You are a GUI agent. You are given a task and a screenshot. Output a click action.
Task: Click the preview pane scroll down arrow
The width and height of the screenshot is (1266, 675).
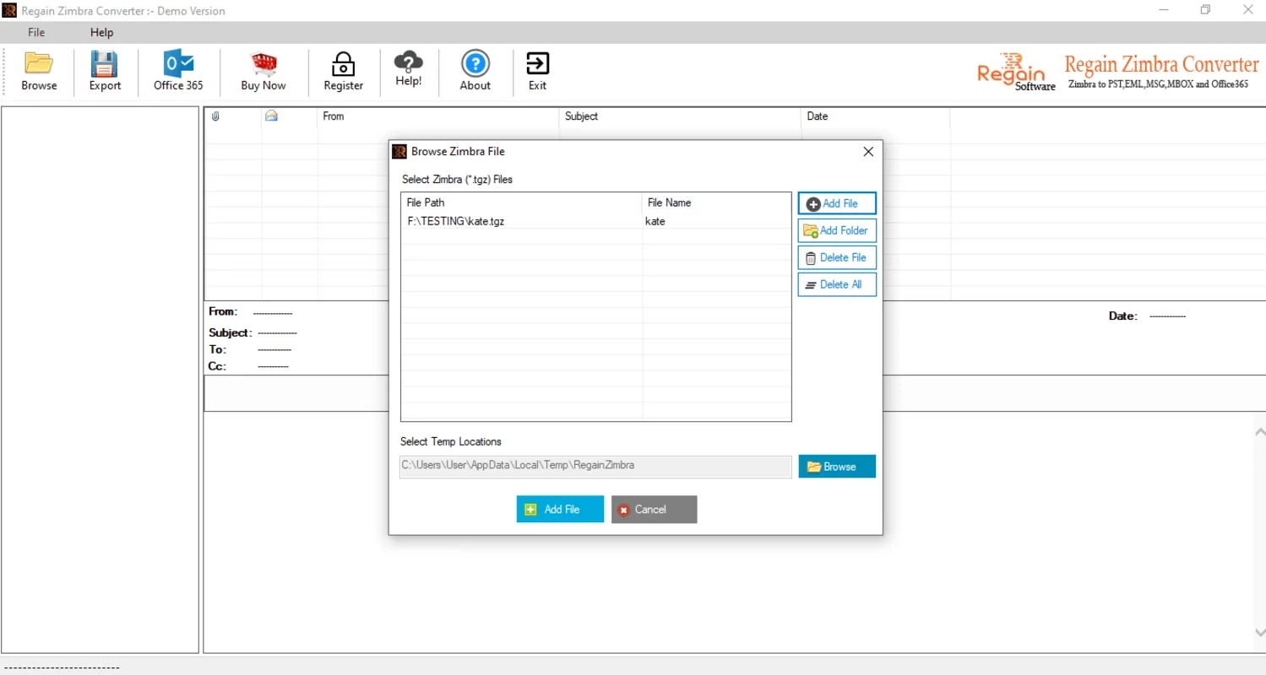coord(1260,632)
